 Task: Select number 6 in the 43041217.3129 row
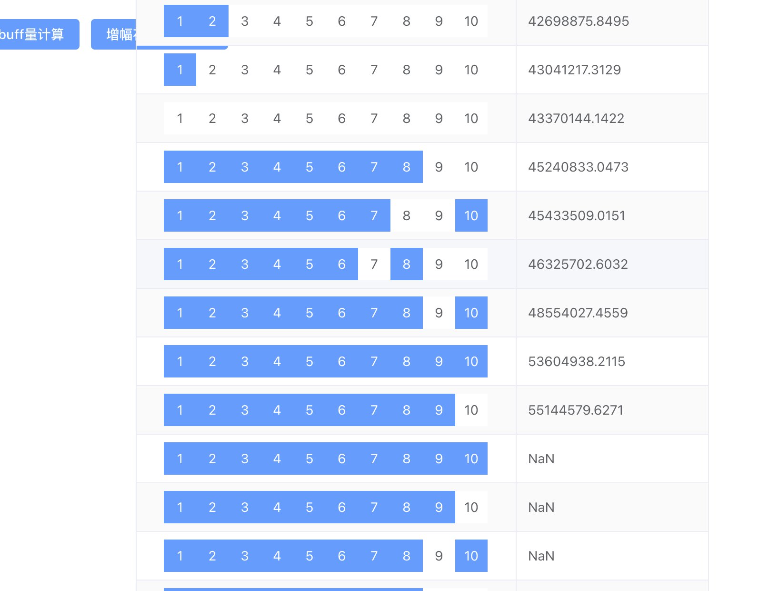pos(342,70)
